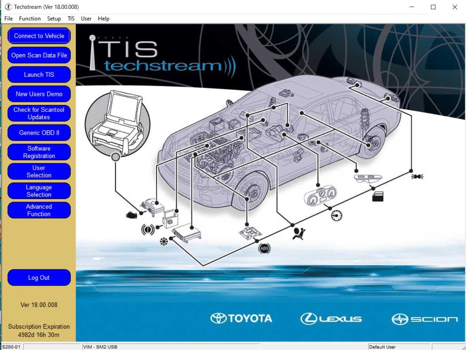Open Scan Data File

(39, 55)
